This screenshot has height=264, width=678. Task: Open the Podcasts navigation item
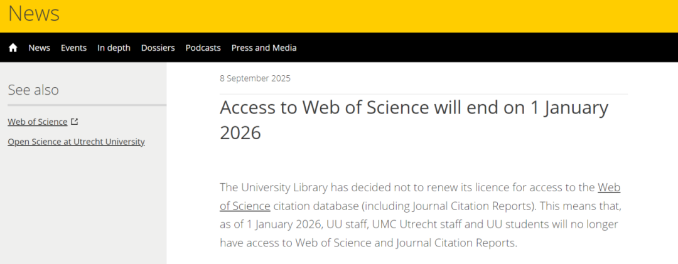(x=203, y=48)
